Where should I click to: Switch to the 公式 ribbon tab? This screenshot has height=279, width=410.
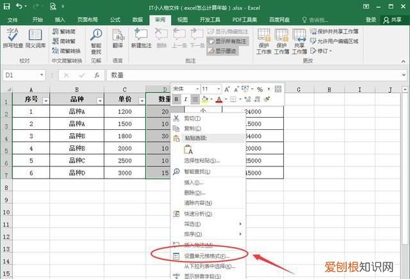tap(115, 20)
